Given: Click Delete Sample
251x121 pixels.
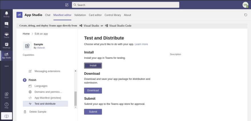Looking at the screenshot, I should click(x=38, y=112).
